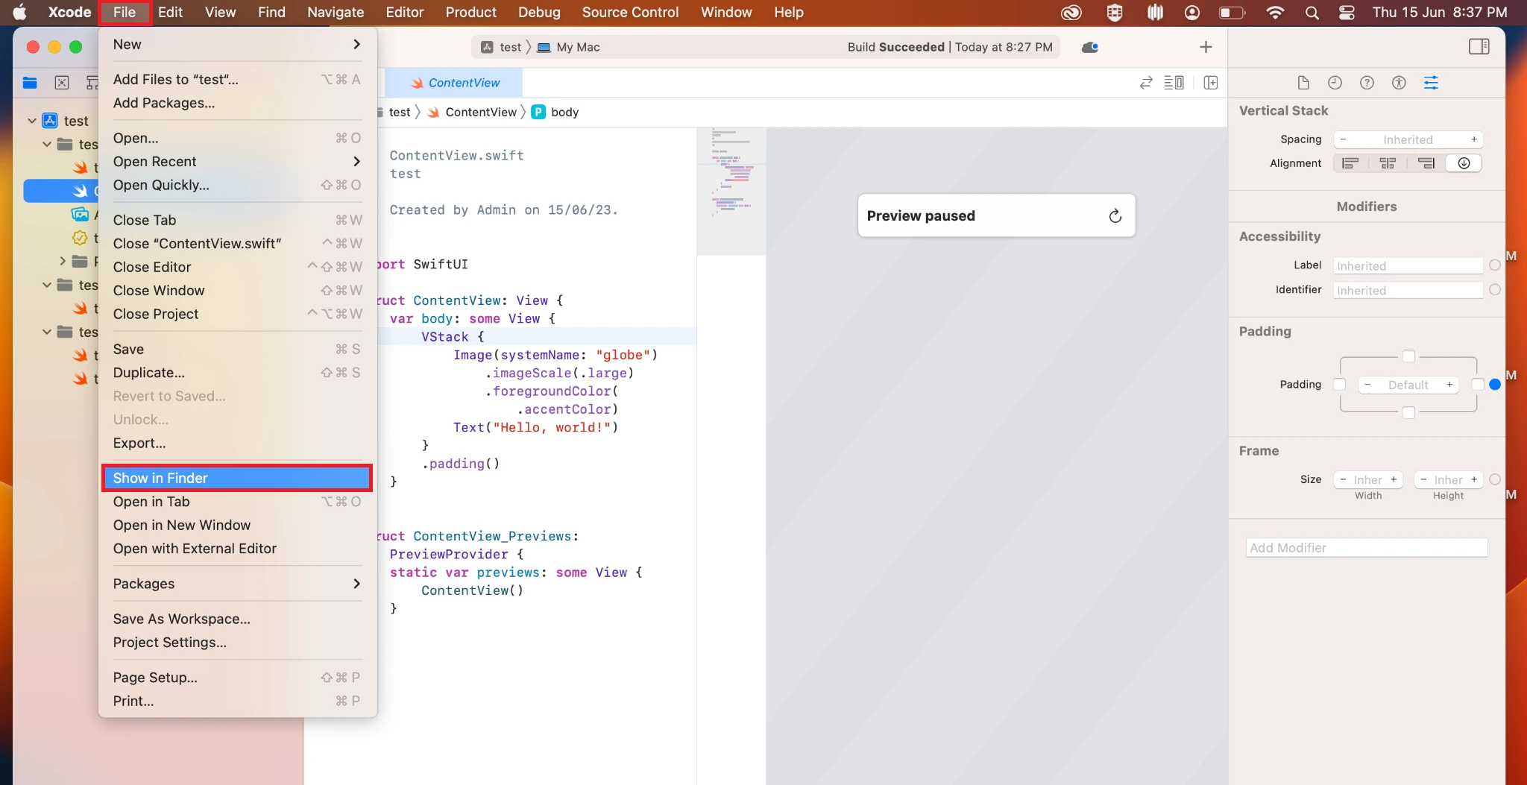Image resolution: width=1527 pixels, height=785 pixels.
Task: Add a new split editor with plus icon
Action: click(1211, 83)
